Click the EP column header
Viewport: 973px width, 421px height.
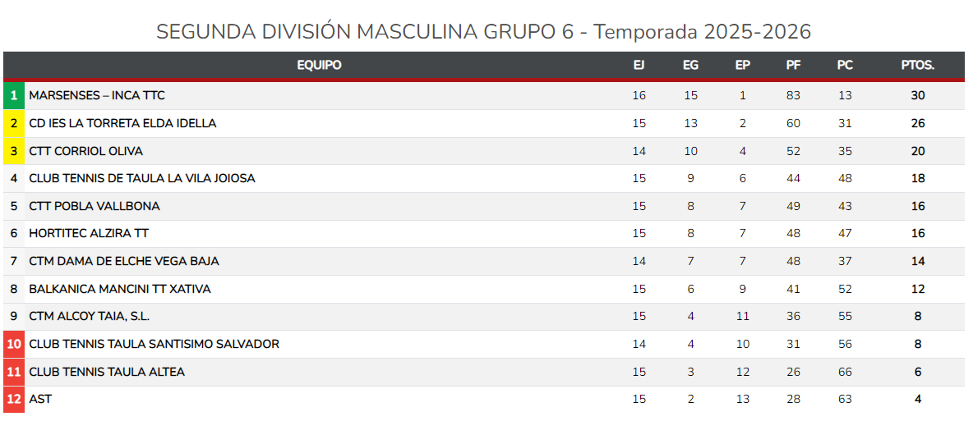pos(742,66)
